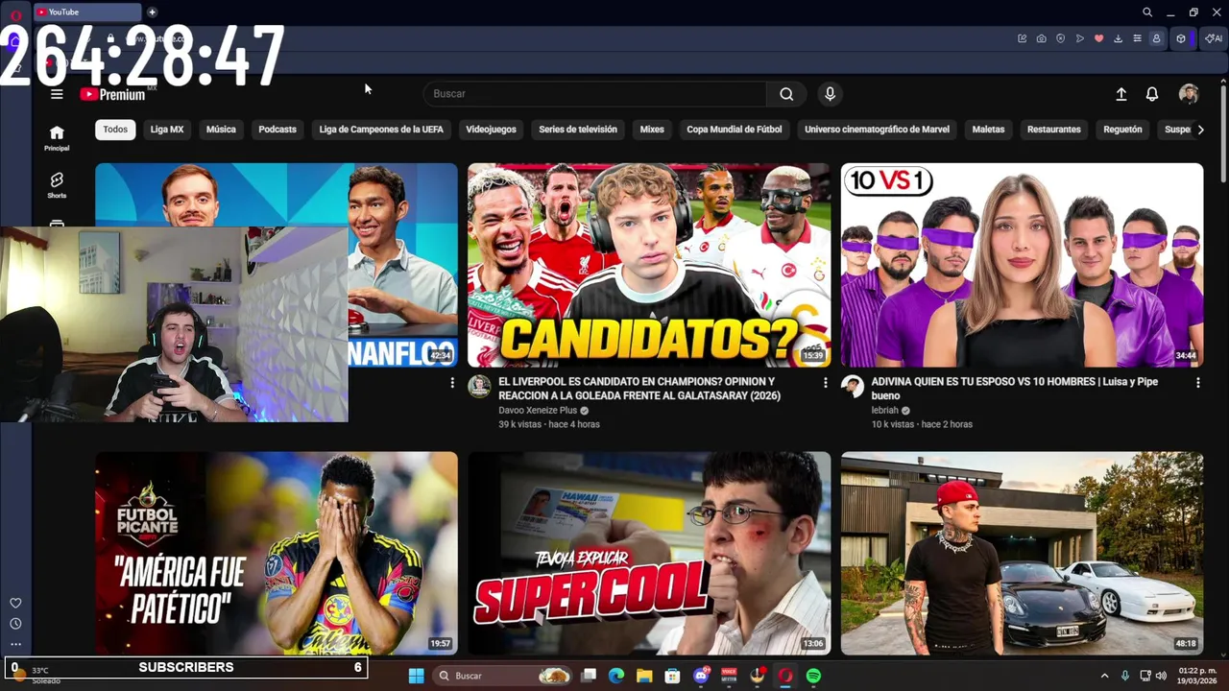Play the América fue patético thumbnail

(277, 554)
